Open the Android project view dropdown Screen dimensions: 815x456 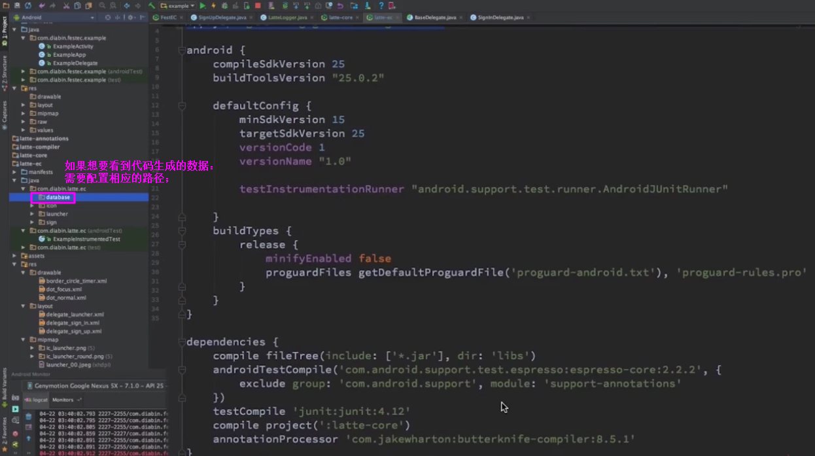55,18
